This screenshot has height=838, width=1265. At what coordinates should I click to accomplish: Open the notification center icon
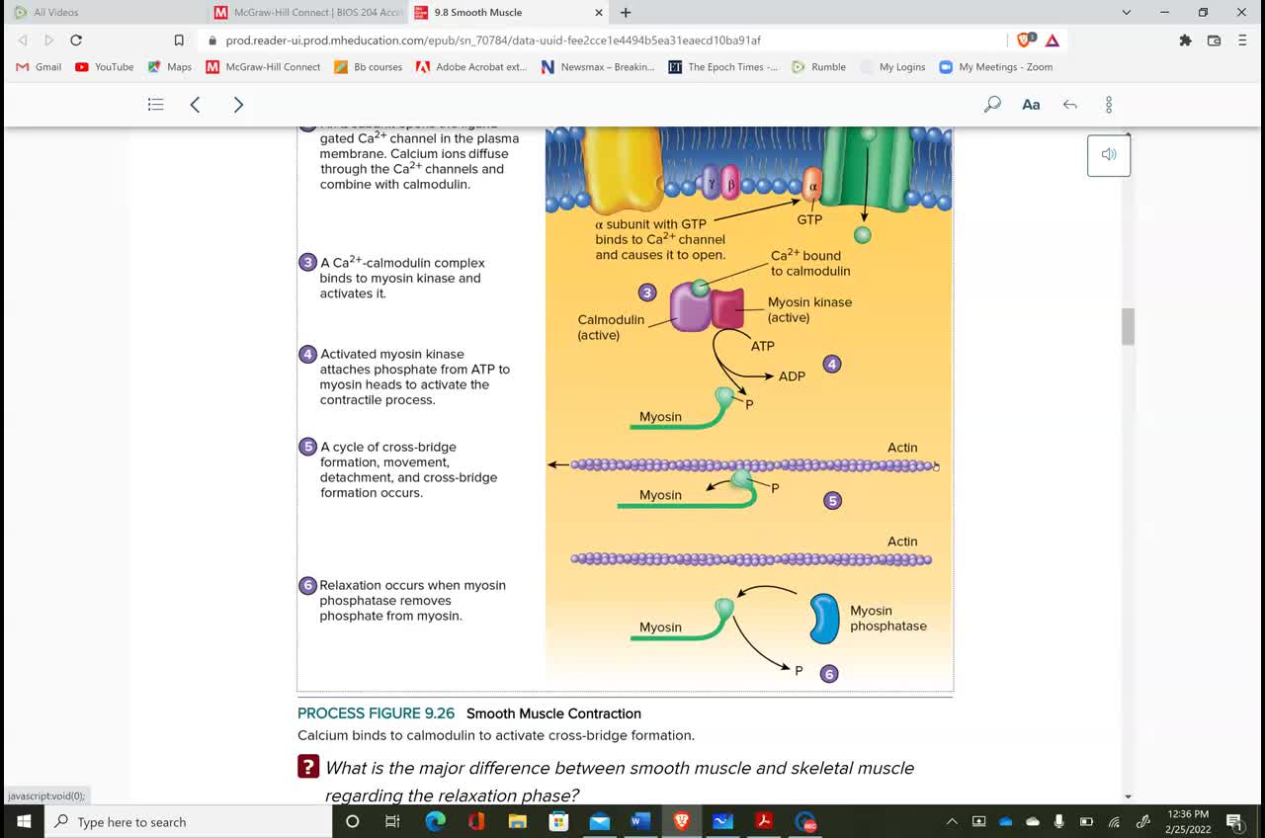pyautogui.click(x=1234, y=821)
